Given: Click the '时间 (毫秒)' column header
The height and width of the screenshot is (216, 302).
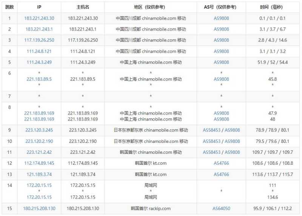Looking at the screenshot, I should point(273,7).
